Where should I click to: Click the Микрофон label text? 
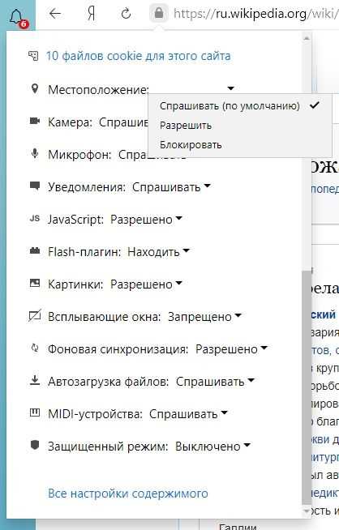pyautogui.click(x=79, y=155)
